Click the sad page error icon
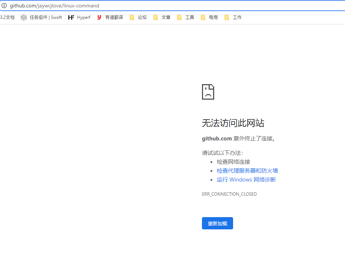Image resolution: width=345 pixels, height=259 pixels. (208, 92)
